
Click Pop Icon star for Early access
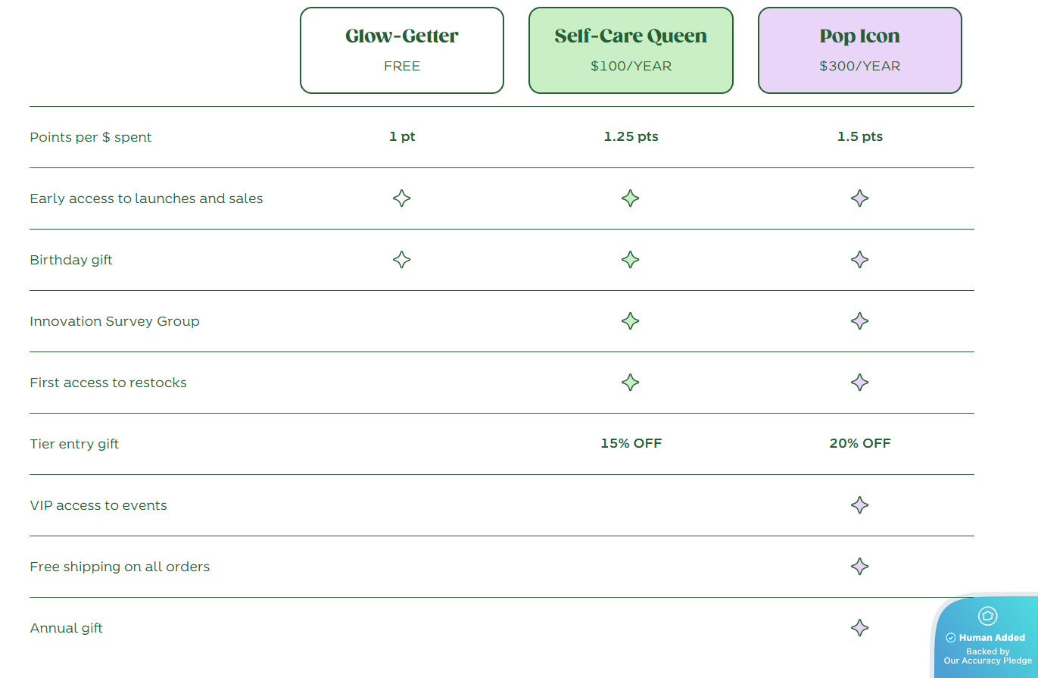pos(859,198)
